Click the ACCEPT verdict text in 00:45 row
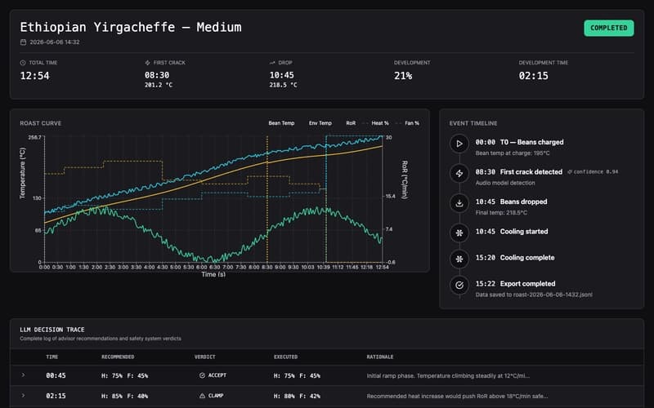654x408 pixels. [x=217, y=375]
